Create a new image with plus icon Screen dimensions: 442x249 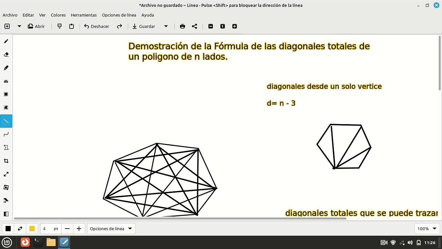point(7,26)
